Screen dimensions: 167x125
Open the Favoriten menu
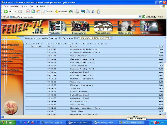(x=34, y=6)
